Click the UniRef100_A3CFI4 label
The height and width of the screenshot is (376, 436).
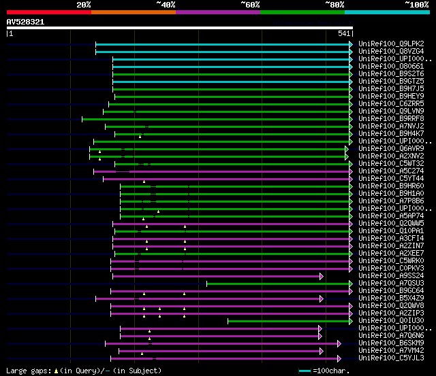pos(391,239)
